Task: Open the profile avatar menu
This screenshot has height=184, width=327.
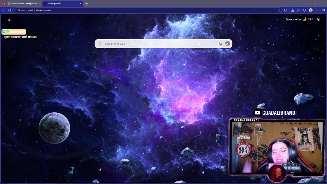Action: (x=311, y=10)
